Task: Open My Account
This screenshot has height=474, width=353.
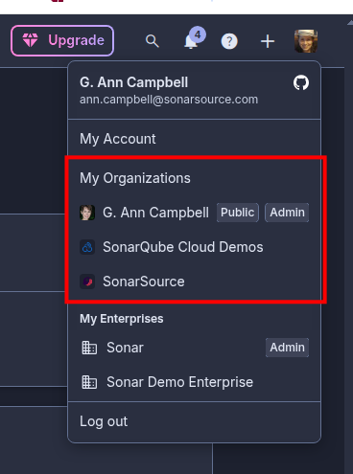Action: (x=194, y=139)
